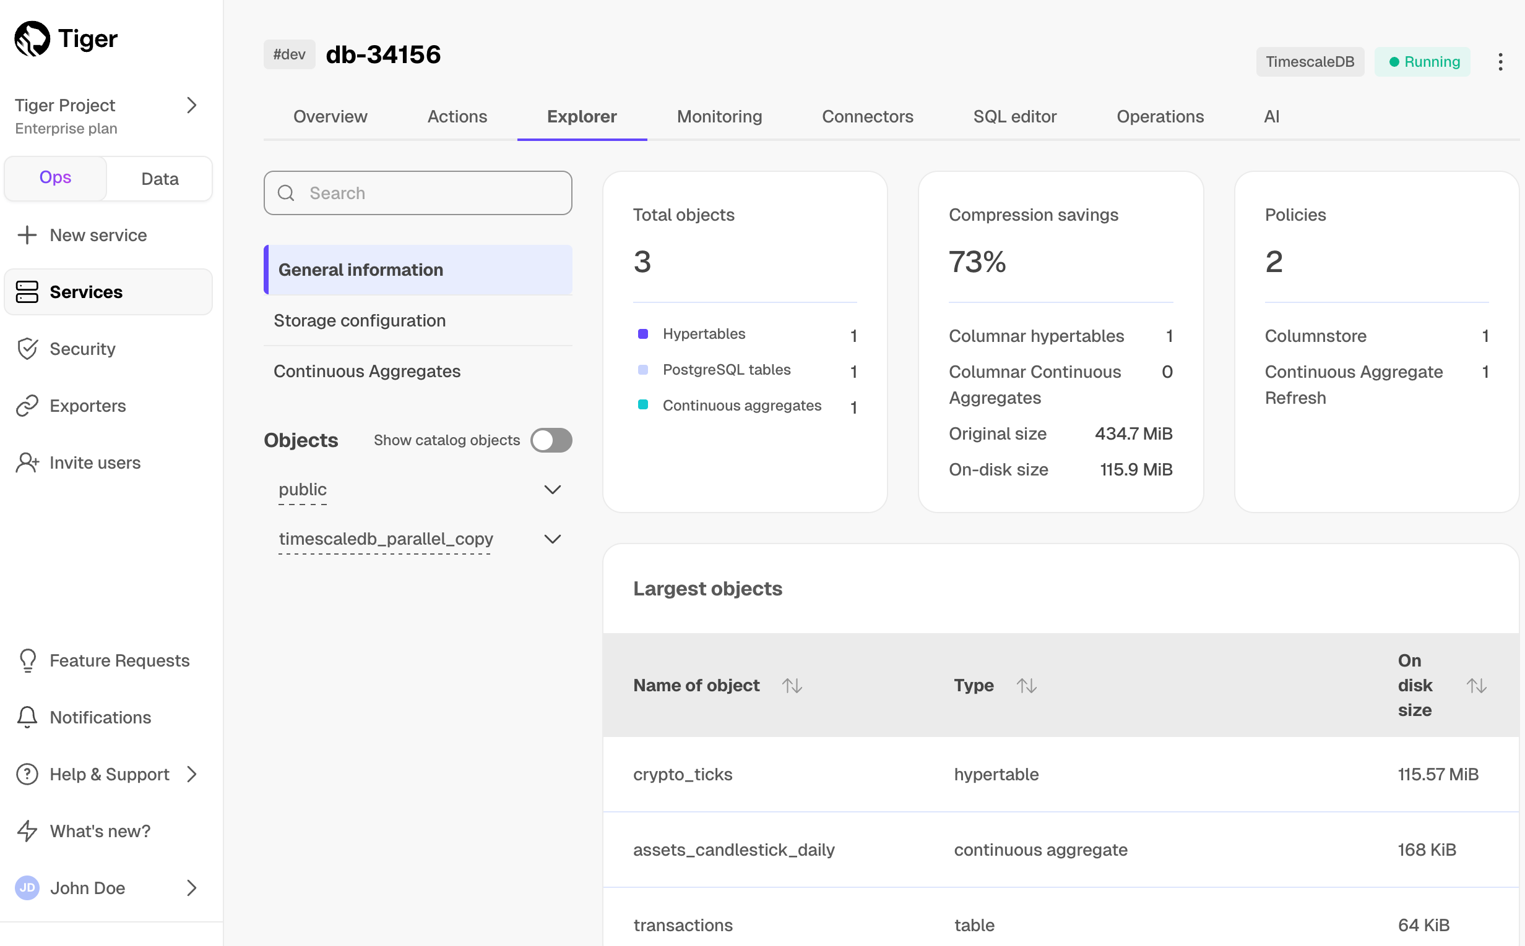This screenshot has width=1525, height=946.
Task: Switch to the Data mode toggle
Action: click(x=160, y=179)
